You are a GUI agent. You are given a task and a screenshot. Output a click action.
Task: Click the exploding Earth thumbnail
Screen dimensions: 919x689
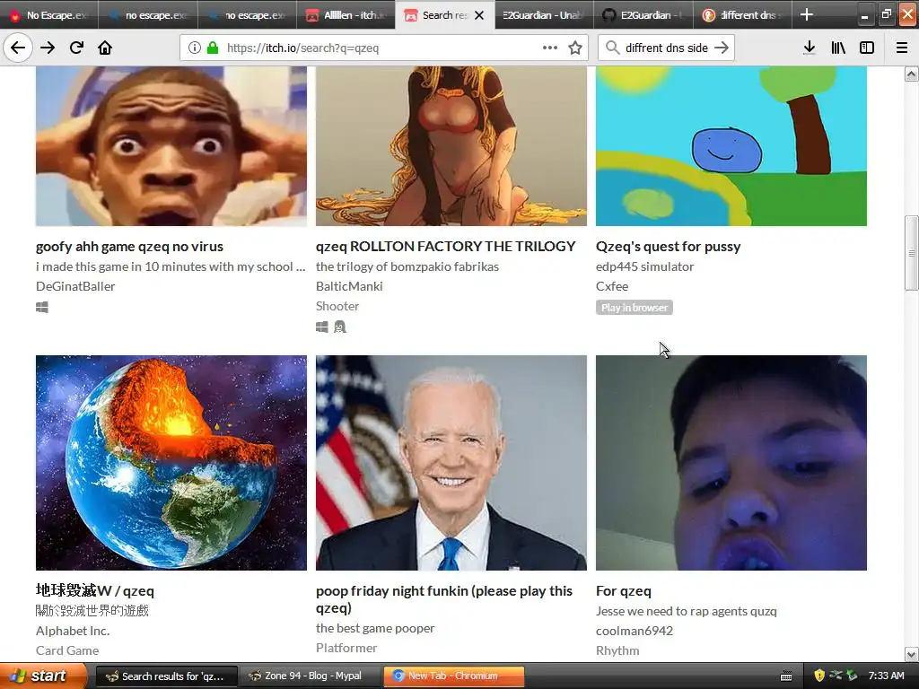click(171, 463)
